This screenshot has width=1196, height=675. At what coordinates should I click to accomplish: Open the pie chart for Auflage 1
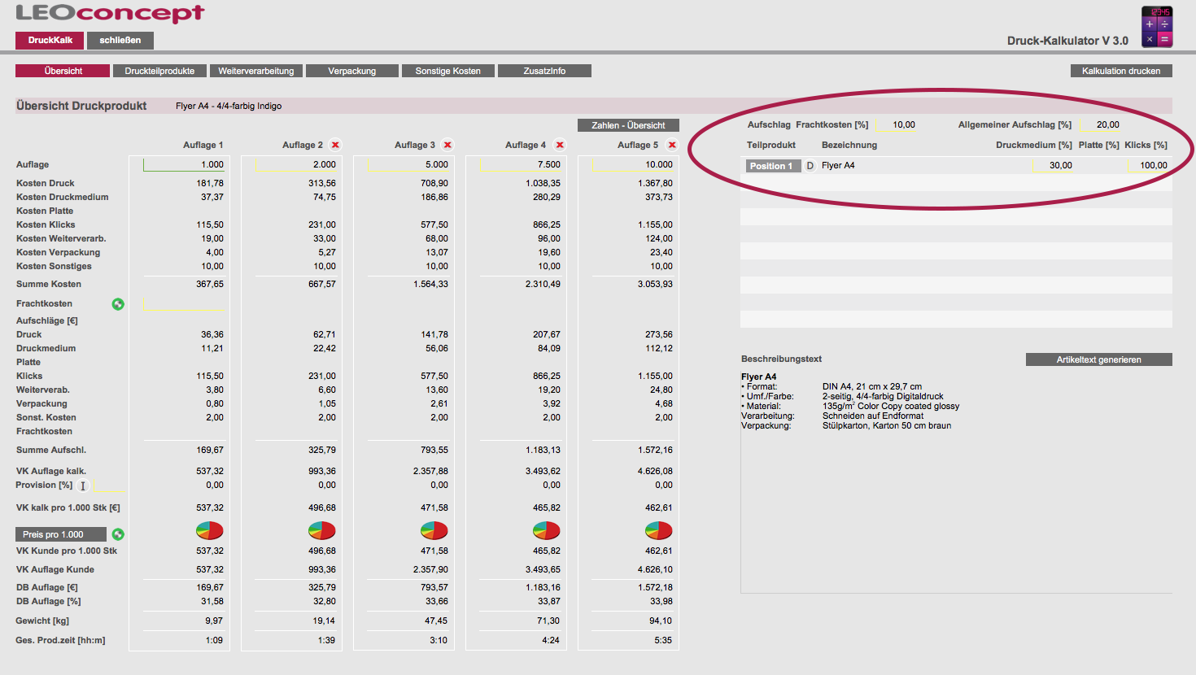210,531
